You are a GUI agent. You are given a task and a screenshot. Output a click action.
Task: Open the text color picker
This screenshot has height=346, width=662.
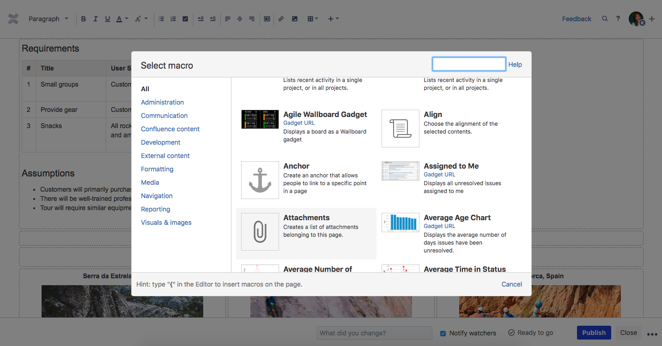point(119,19)
